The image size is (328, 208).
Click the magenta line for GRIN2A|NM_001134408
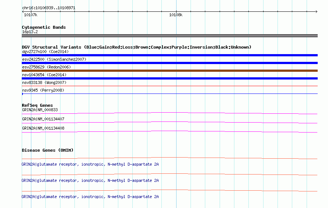(170, 131)
